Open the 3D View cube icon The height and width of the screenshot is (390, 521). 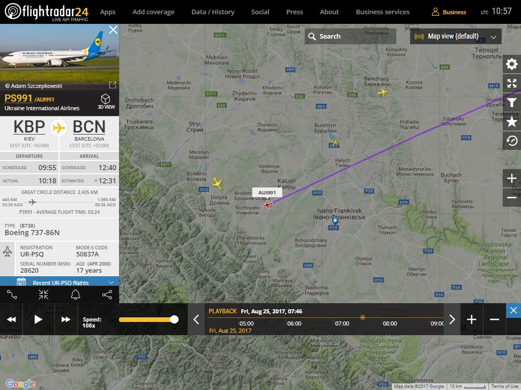106,99
